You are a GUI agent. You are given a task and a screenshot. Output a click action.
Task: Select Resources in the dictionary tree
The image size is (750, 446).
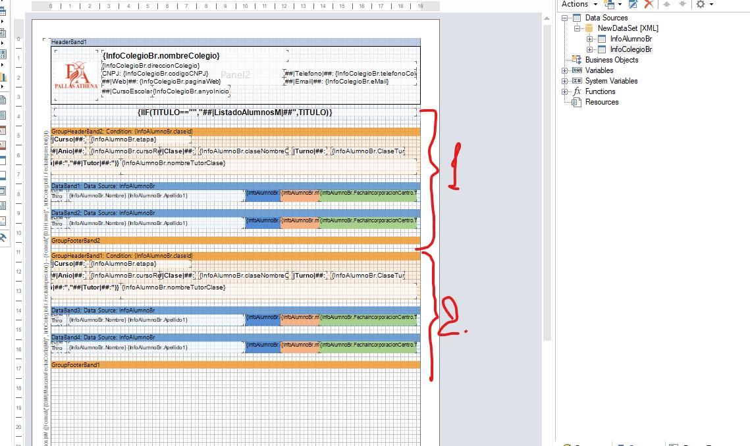(602, 102)
